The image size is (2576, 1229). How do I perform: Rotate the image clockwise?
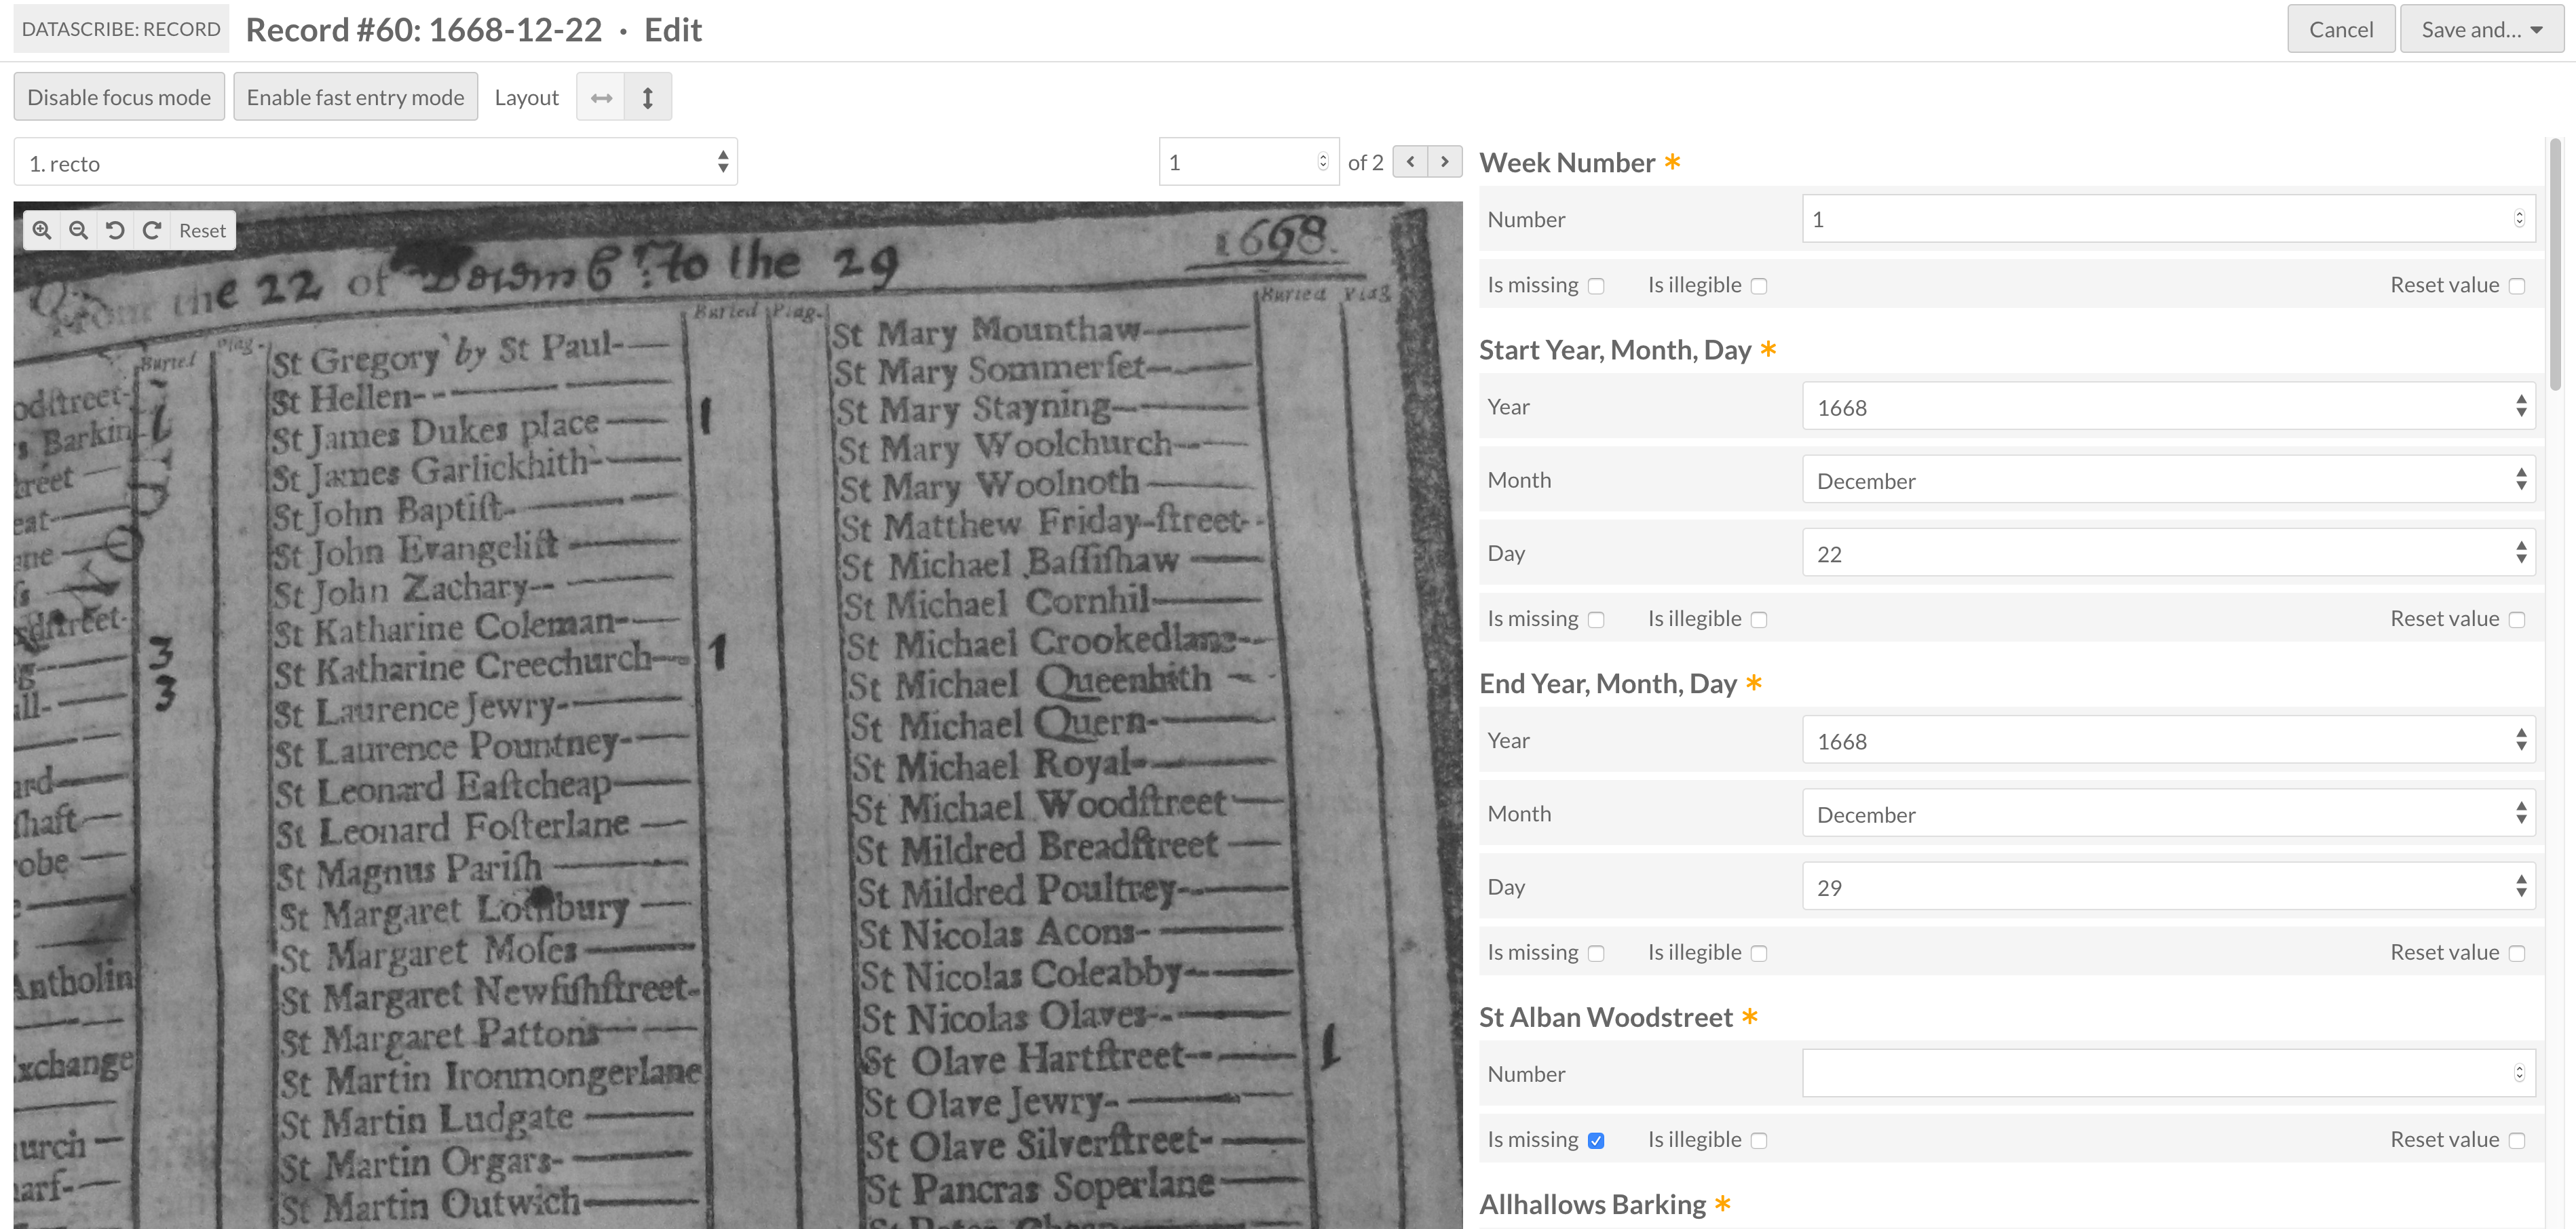(152, 231)
